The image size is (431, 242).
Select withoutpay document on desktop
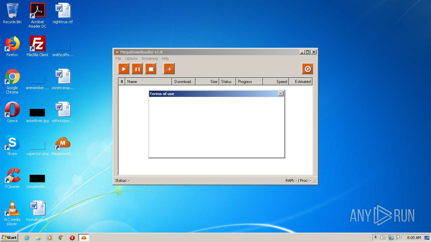pos(63,112)
